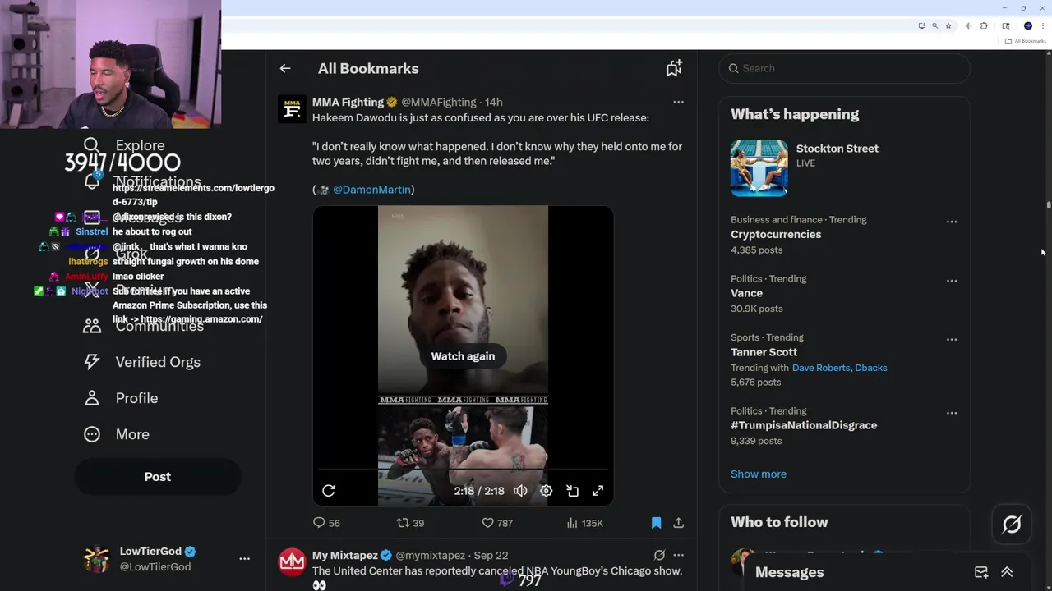
Task: Expand the Messages drawer
Action: 1007,572
